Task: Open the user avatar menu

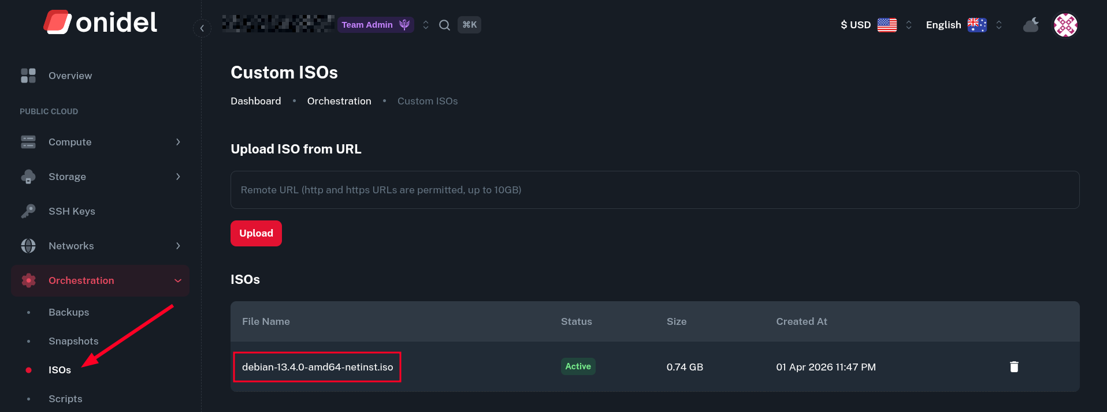Action: (x=1065, y=25)
